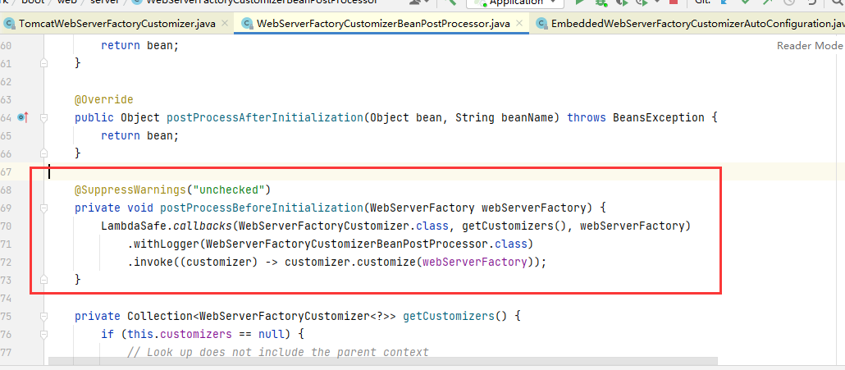
Task: Stop the running app with red square
Action: pyautogui.click(x=673, y=2)
